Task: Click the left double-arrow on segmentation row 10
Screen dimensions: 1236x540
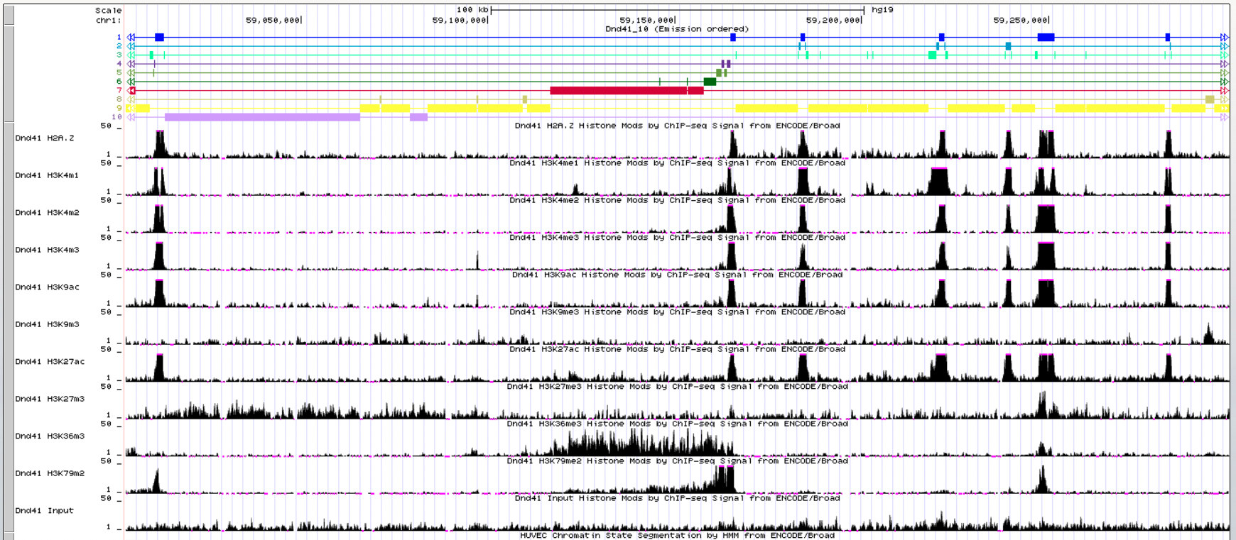Action: [131, 117]
